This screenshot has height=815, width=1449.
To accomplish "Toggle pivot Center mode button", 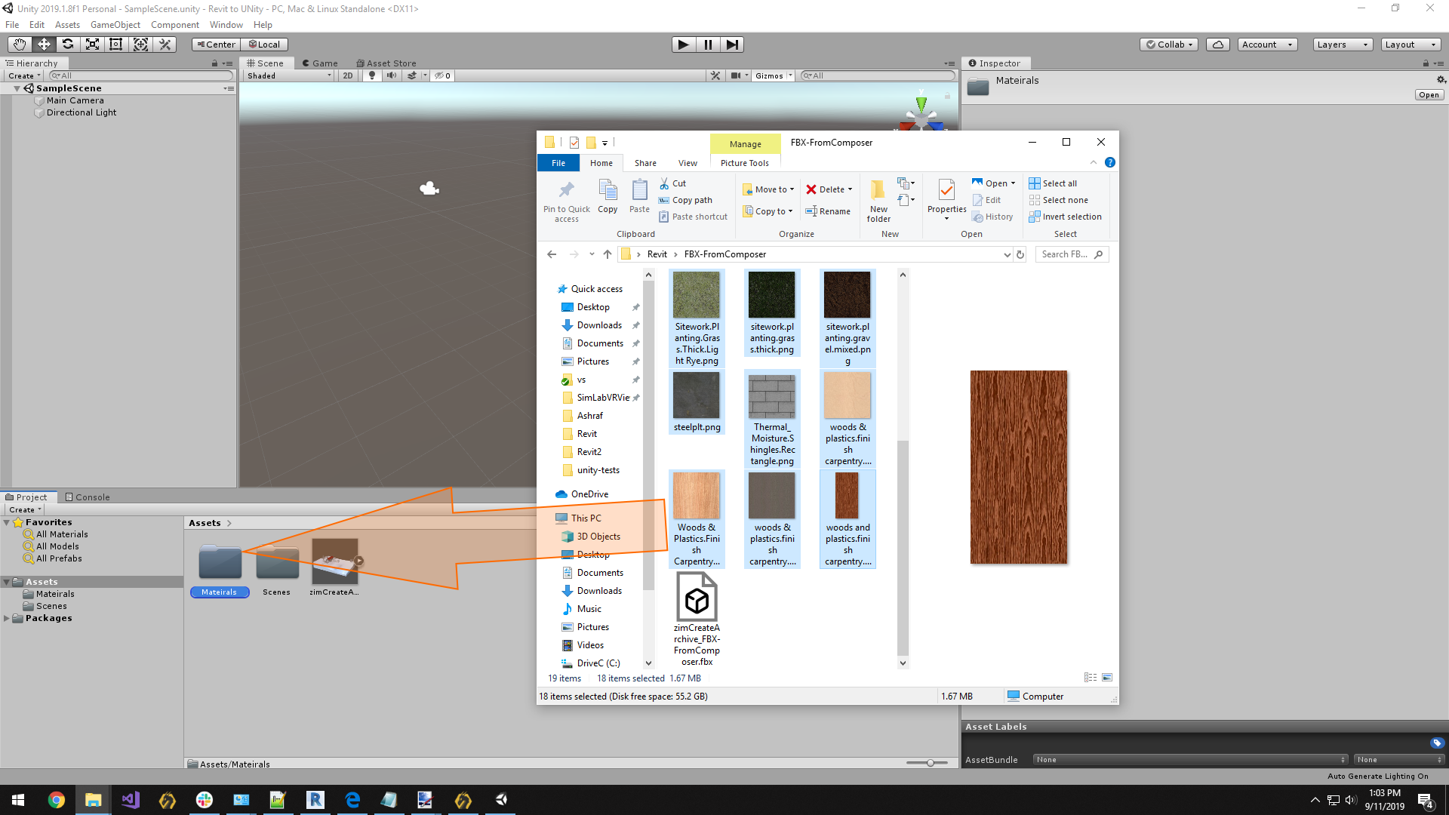I will 217,45.
